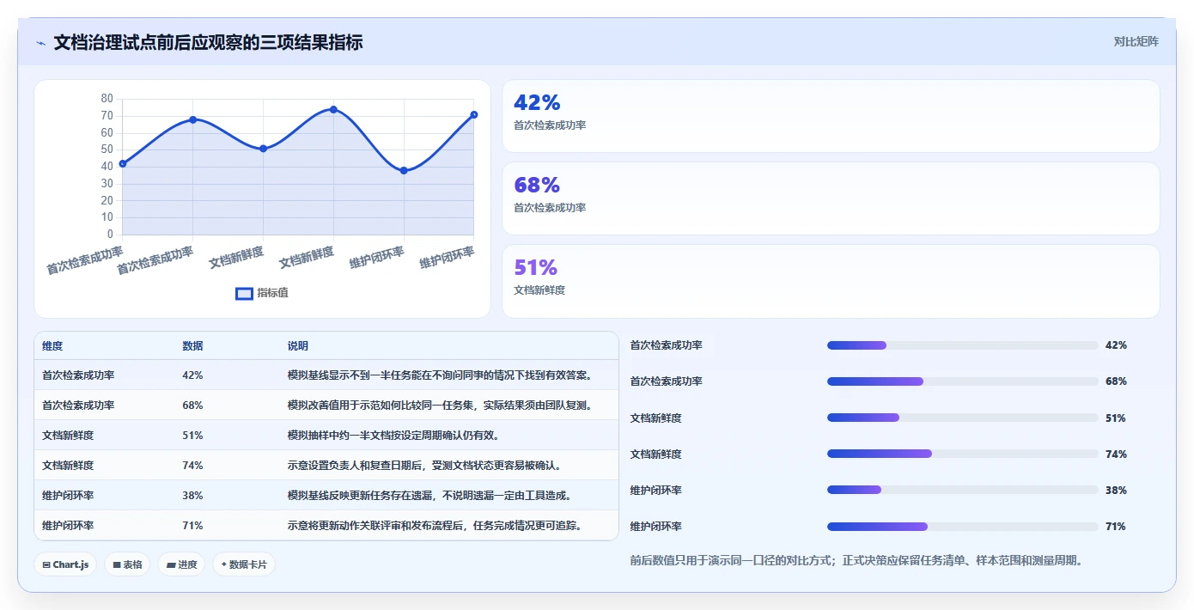Click the description starting 示意设置负责人和复查日期

click(x=424, y=466)
